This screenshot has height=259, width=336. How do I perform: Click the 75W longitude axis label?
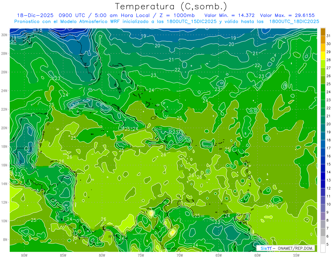(141, 255)
